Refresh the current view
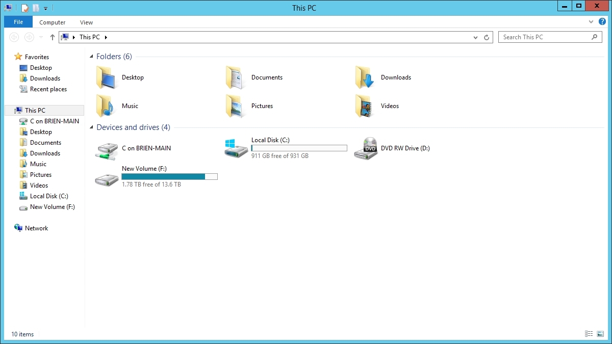 [x=486, y=37]
